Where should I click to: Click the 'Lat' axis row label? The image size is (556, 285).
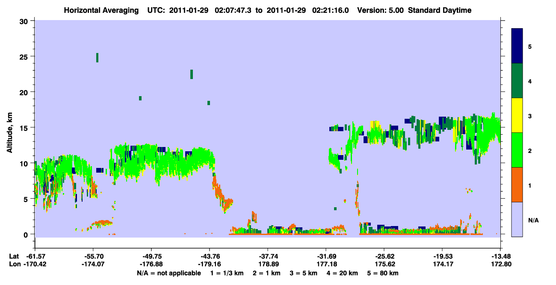(x=14, y=256)
